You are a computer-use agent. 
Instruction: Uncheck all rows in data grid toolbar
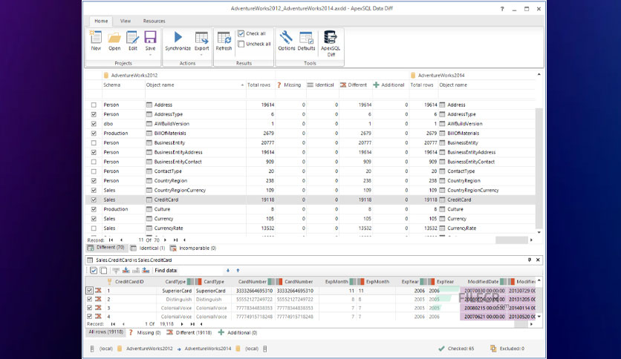103,271
